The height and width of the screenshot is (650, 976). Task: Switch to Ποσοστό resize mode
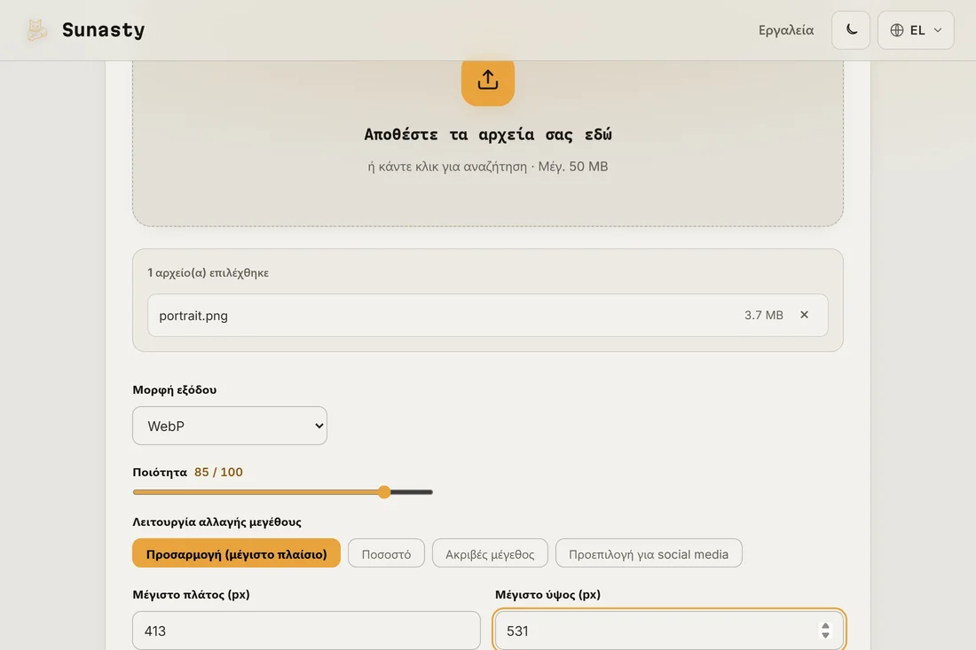(386, 553)
